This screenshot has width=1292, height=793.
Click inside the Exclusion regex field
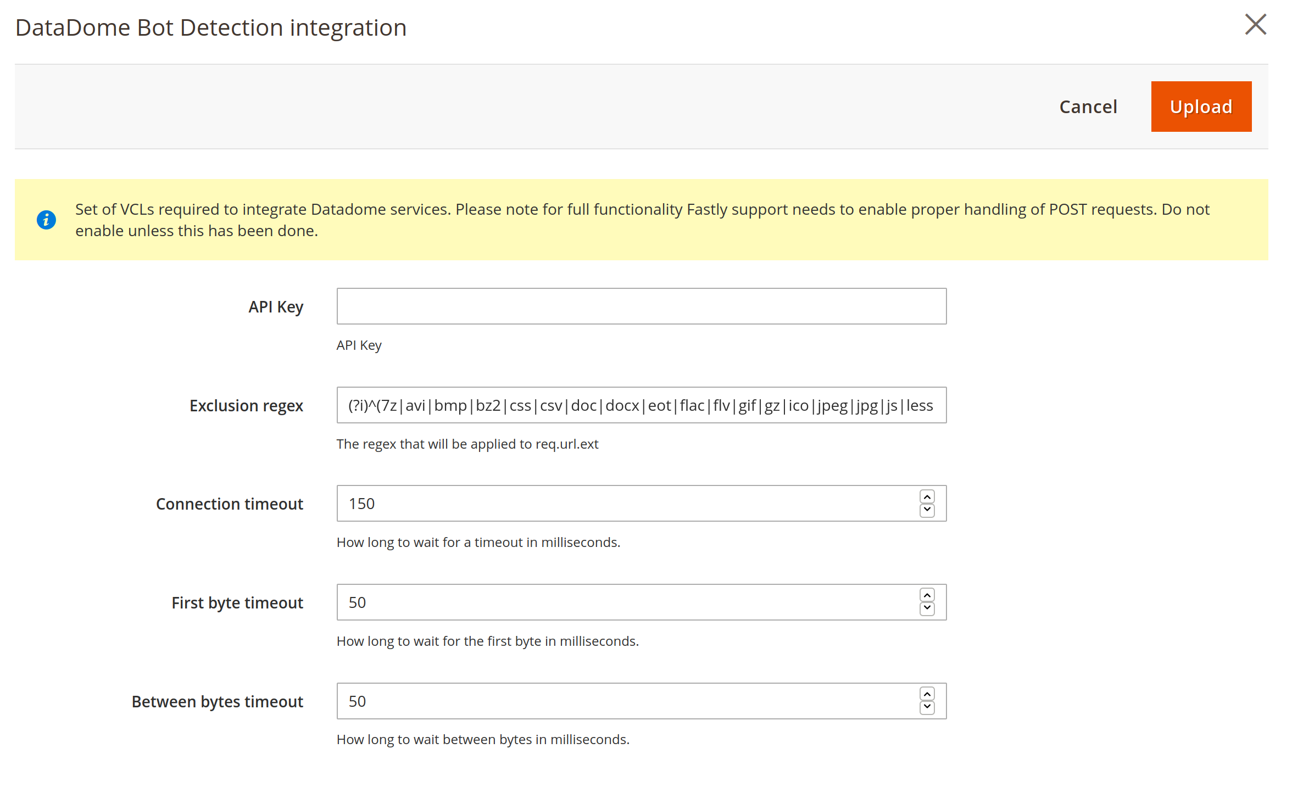coord(641,405)
